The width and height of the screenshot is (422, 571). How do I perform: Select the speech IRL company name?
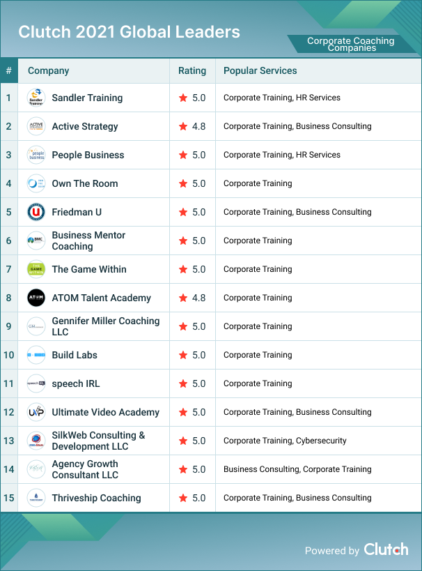click(76, 384)
